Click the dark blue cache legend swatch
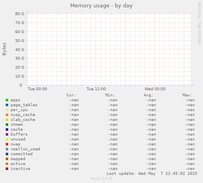Image resolution: width=203 pixels, height=183 pixels. (x=7, y=129)
